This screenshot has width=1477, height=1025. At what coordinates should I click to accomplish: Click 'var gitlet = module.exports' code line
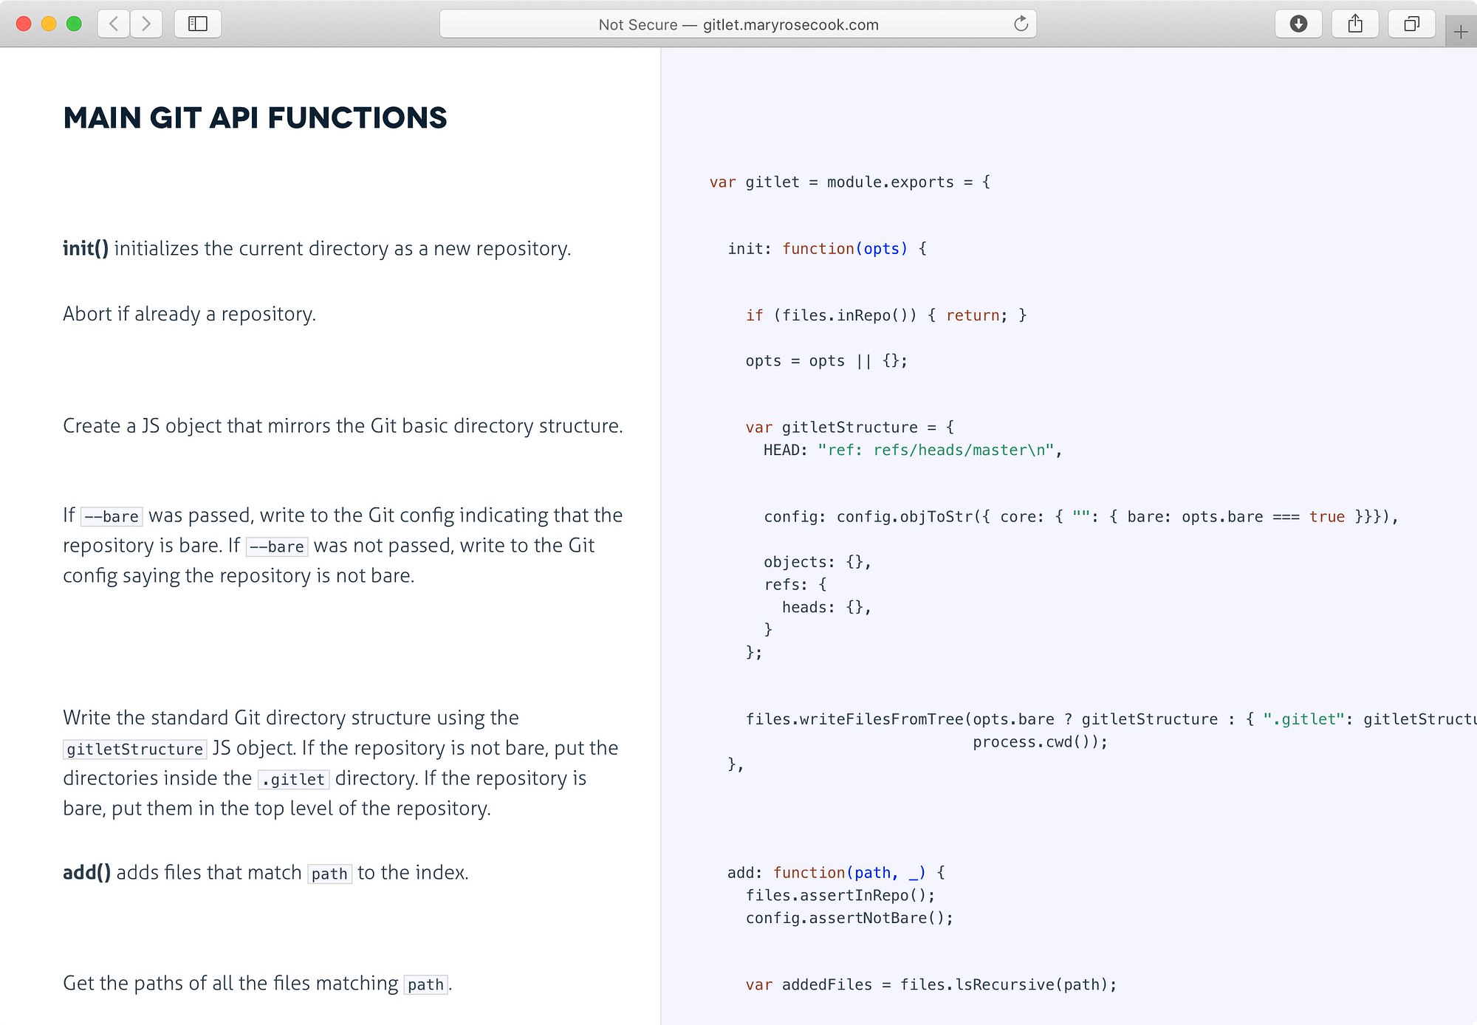849,182
